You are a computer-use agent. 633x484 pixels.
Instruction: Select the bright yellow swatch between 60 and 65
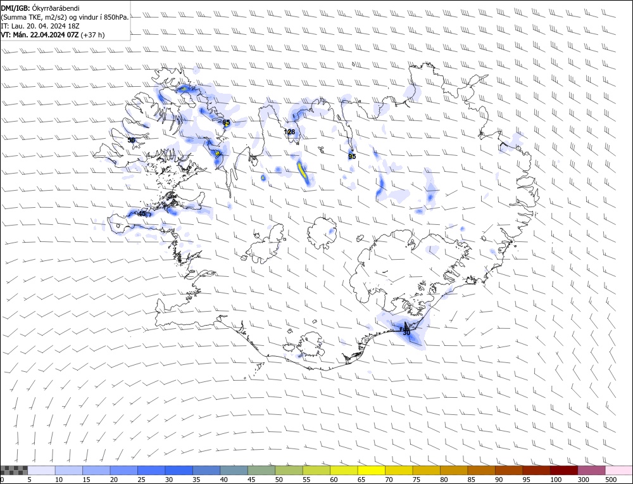point(344,470)
